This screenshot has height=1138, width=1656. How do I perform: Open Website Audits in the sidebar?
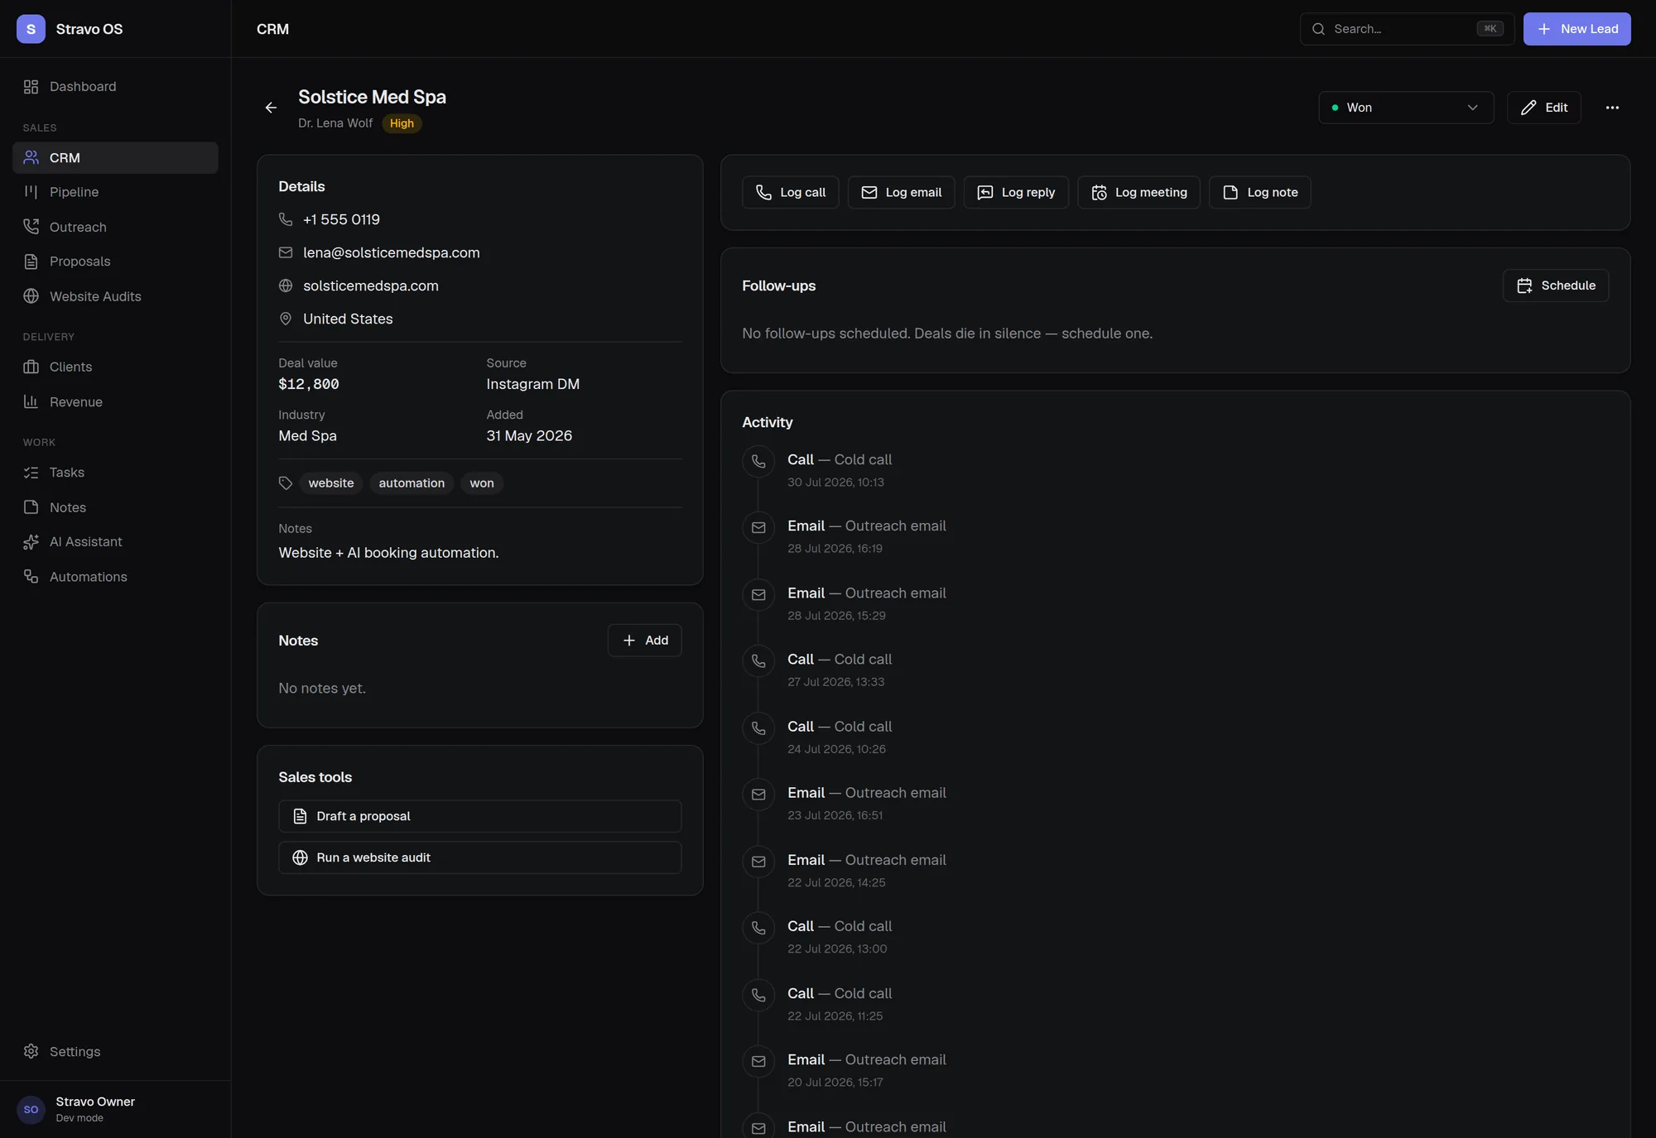click(115, 296)
